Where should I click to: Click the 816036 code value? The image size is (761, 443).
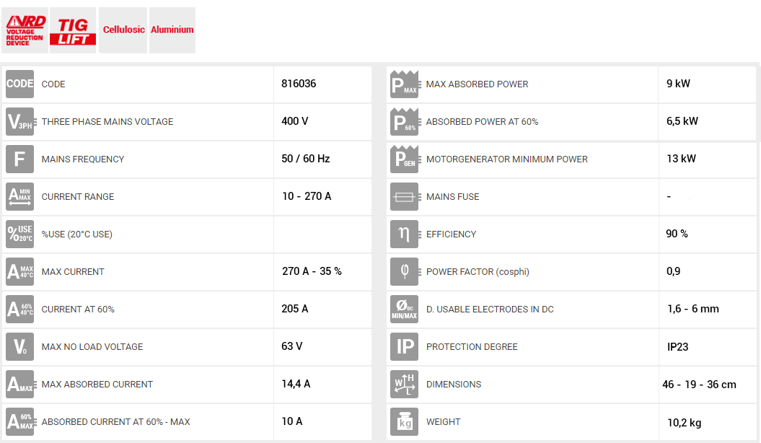(299, 84)
